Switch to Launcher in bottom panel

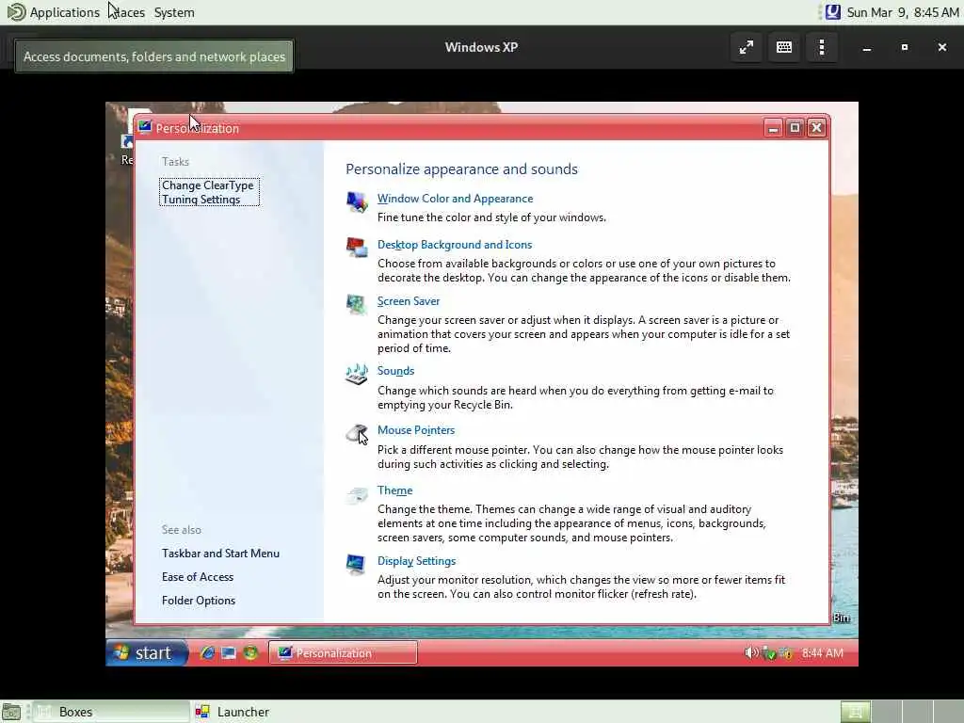[x=233, y=712]
